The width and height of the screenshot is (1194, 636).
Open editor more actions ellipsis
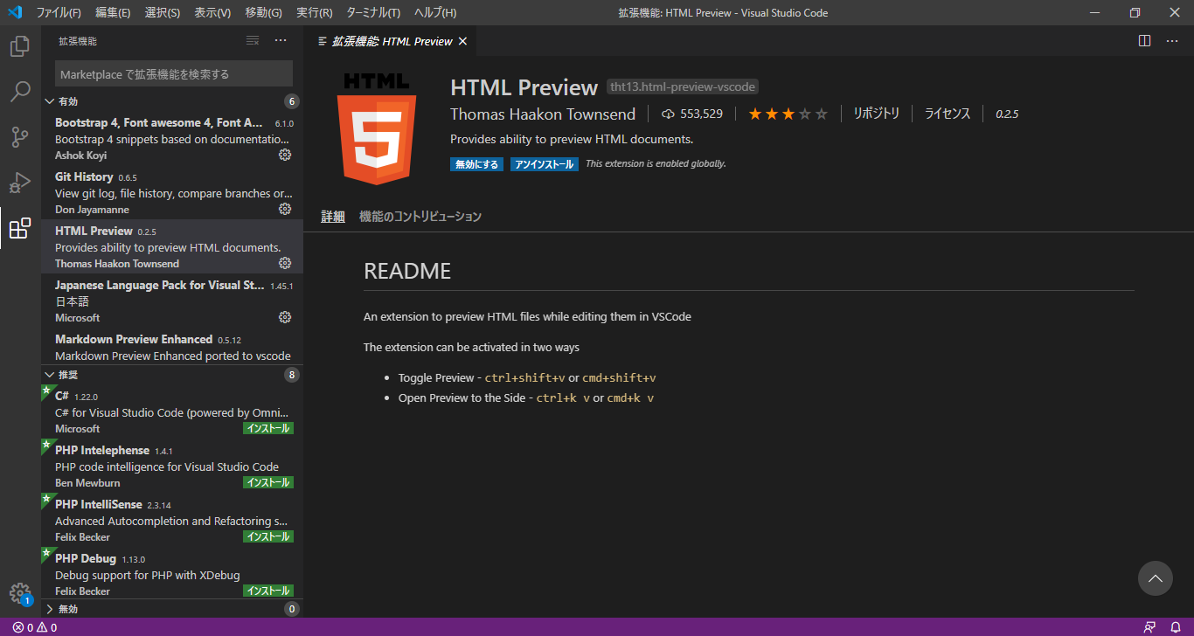[x=1171, y=40]
